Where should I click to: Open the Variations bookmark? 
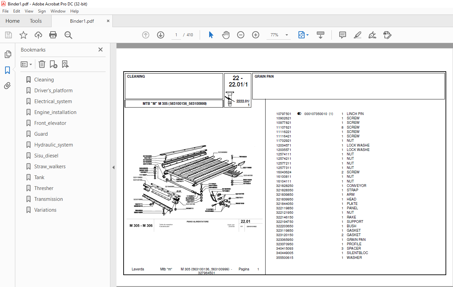point(45,210)
